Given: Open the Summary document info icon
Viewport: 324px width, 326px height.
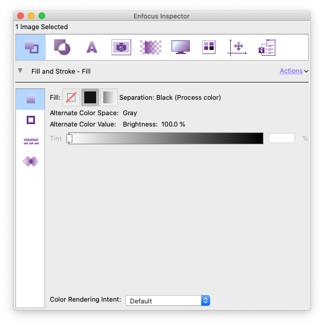Looking at the screenshot, I should 267,48.
